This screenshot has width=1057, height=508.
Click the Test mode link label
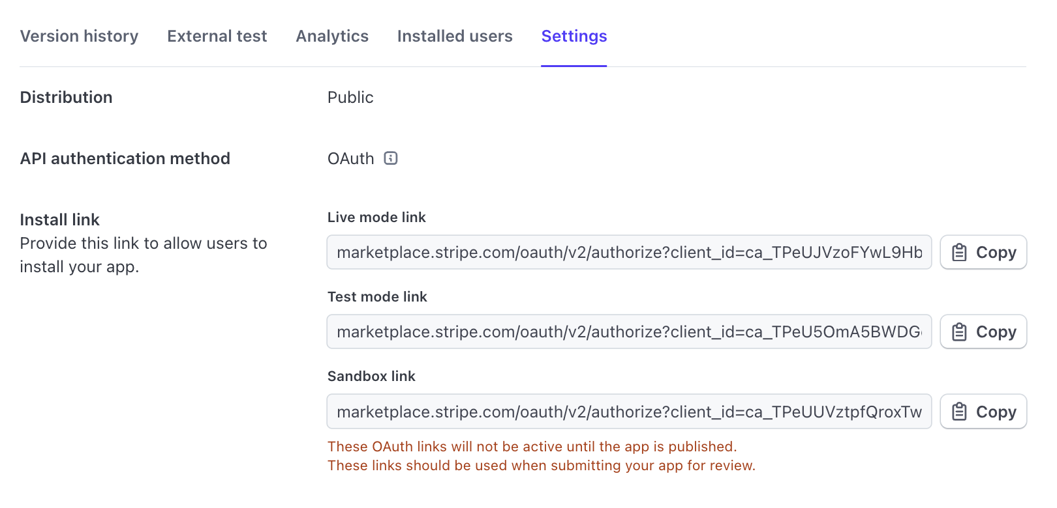click(x=377, y=297)
